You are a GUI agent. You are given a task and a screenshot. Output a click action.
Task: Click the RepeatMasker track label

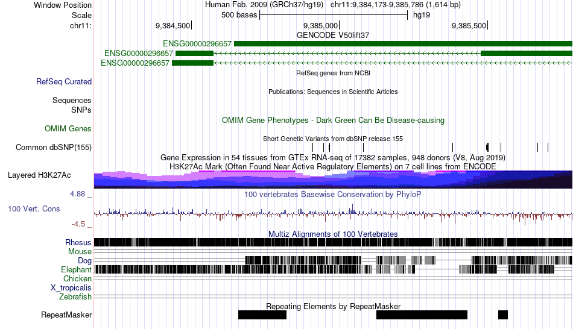pyautogui.click(x=66, y=315)
